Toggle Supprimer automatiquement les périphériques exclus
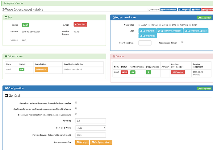Screen dimensions: 213x150 point(76,102)
